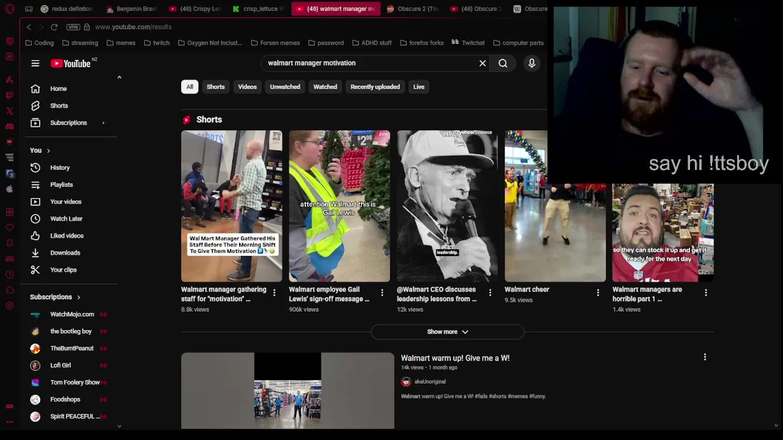The height and width of the screenshot is (440, 783).
Task: Open options for Walmart CEO short
Action: [x=490, y=293]
